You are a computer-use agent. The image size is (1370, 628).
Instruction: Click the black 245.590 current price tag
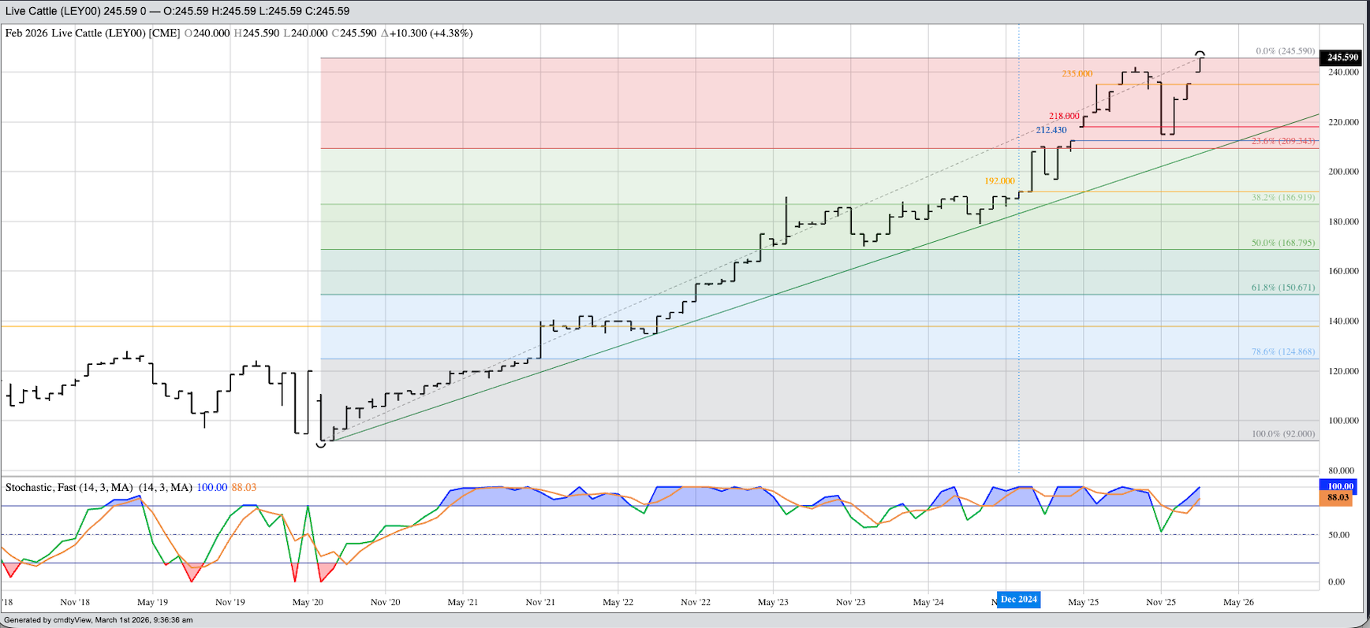pyautogui.click(x=1342, y=58)
